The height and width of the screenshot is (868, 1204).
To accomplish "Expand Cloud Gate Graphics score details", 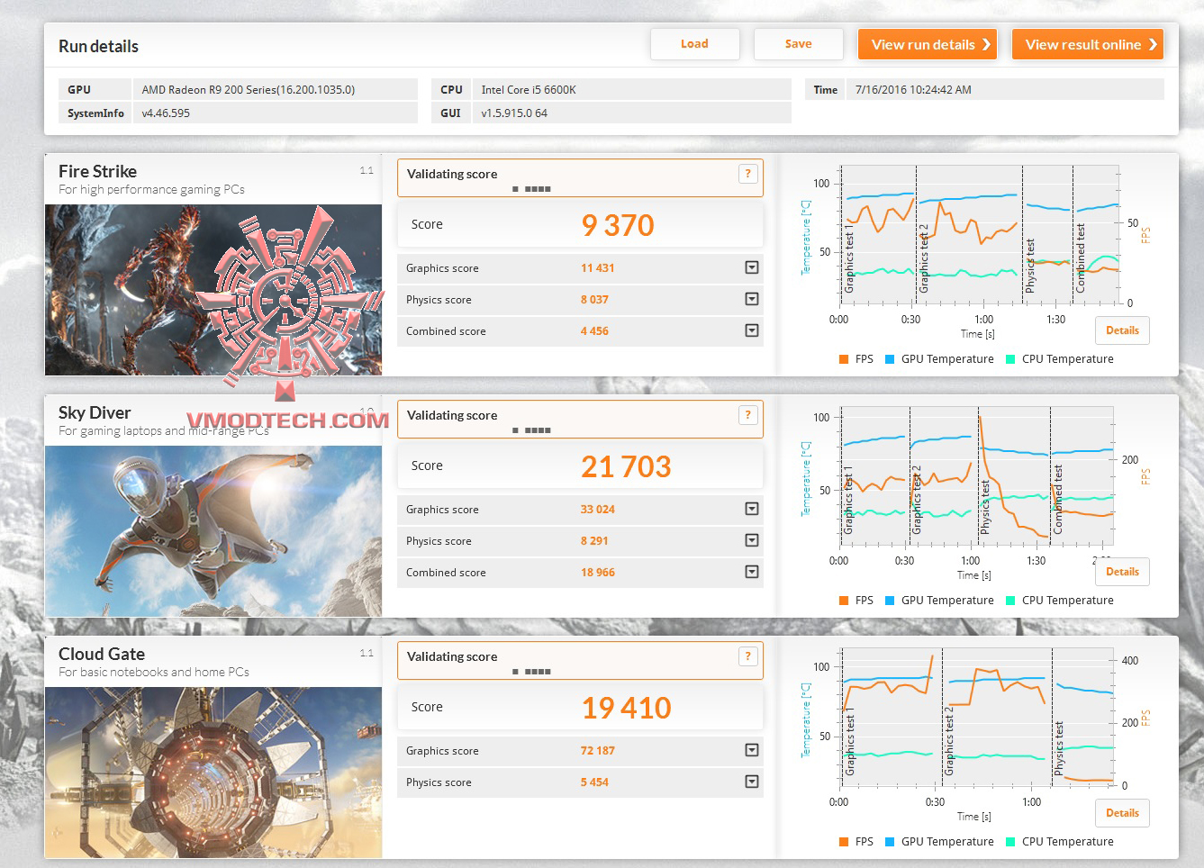I will (752, 750).
